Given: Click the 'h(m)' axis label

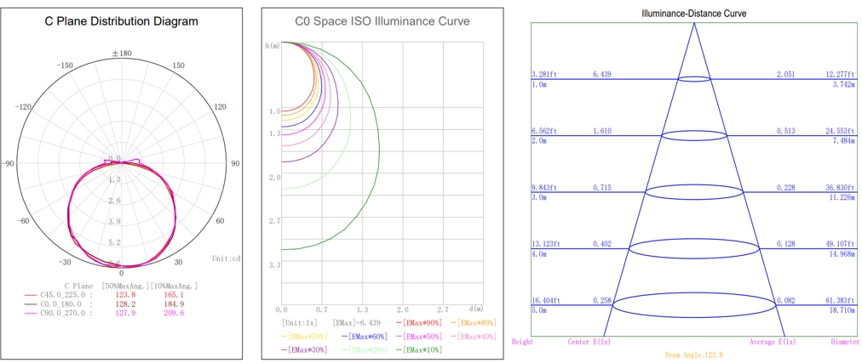Looking at the screenshot, I should (x=273, y=46).
